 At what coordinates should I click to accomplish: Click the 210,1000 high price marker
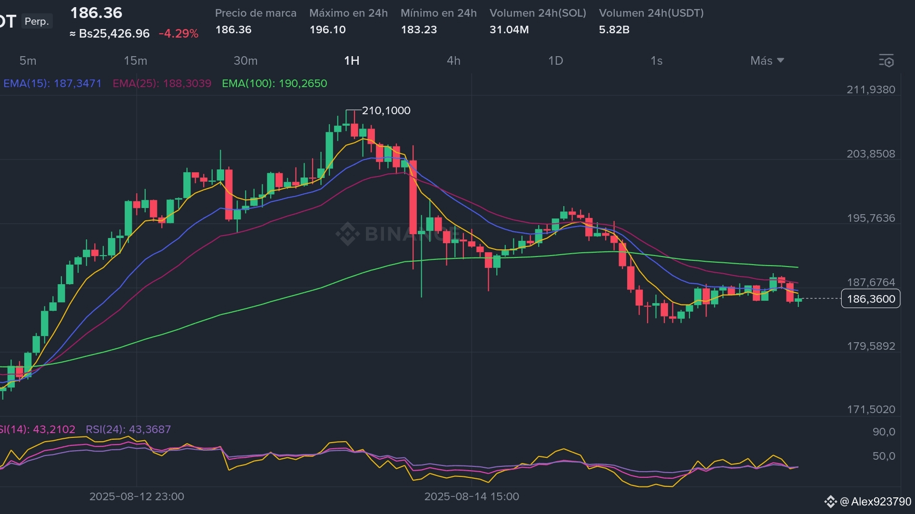pos(386,111)
